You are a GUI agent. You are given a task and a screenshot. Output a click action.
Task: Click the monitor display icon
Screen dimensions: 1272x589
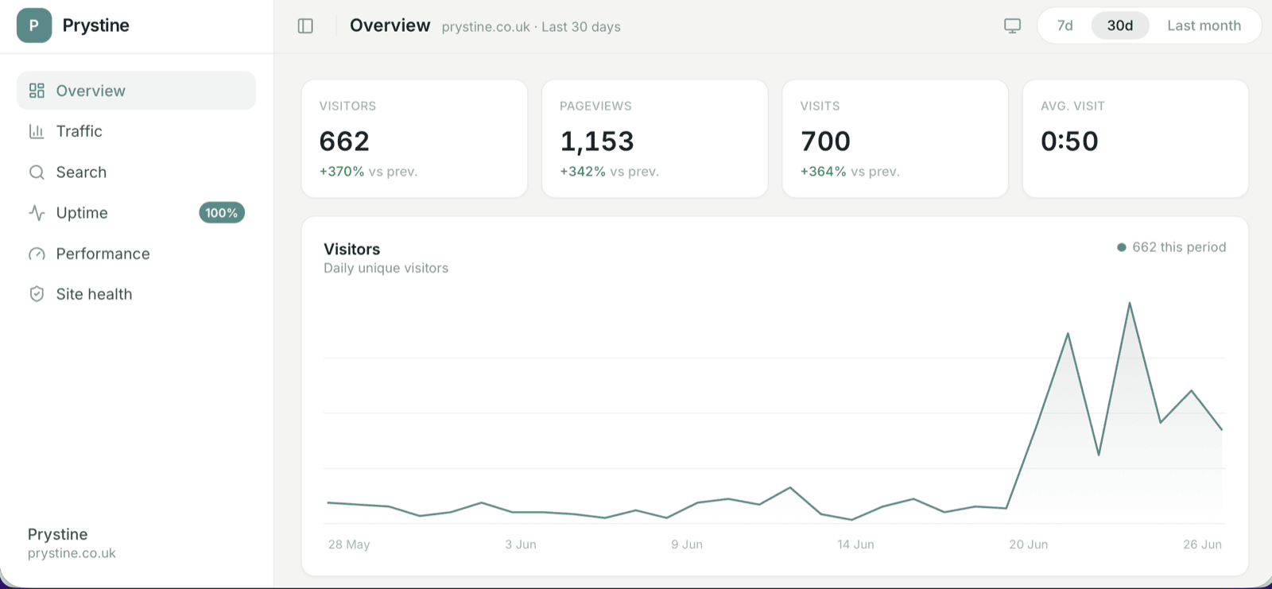tap(1012, 26)
